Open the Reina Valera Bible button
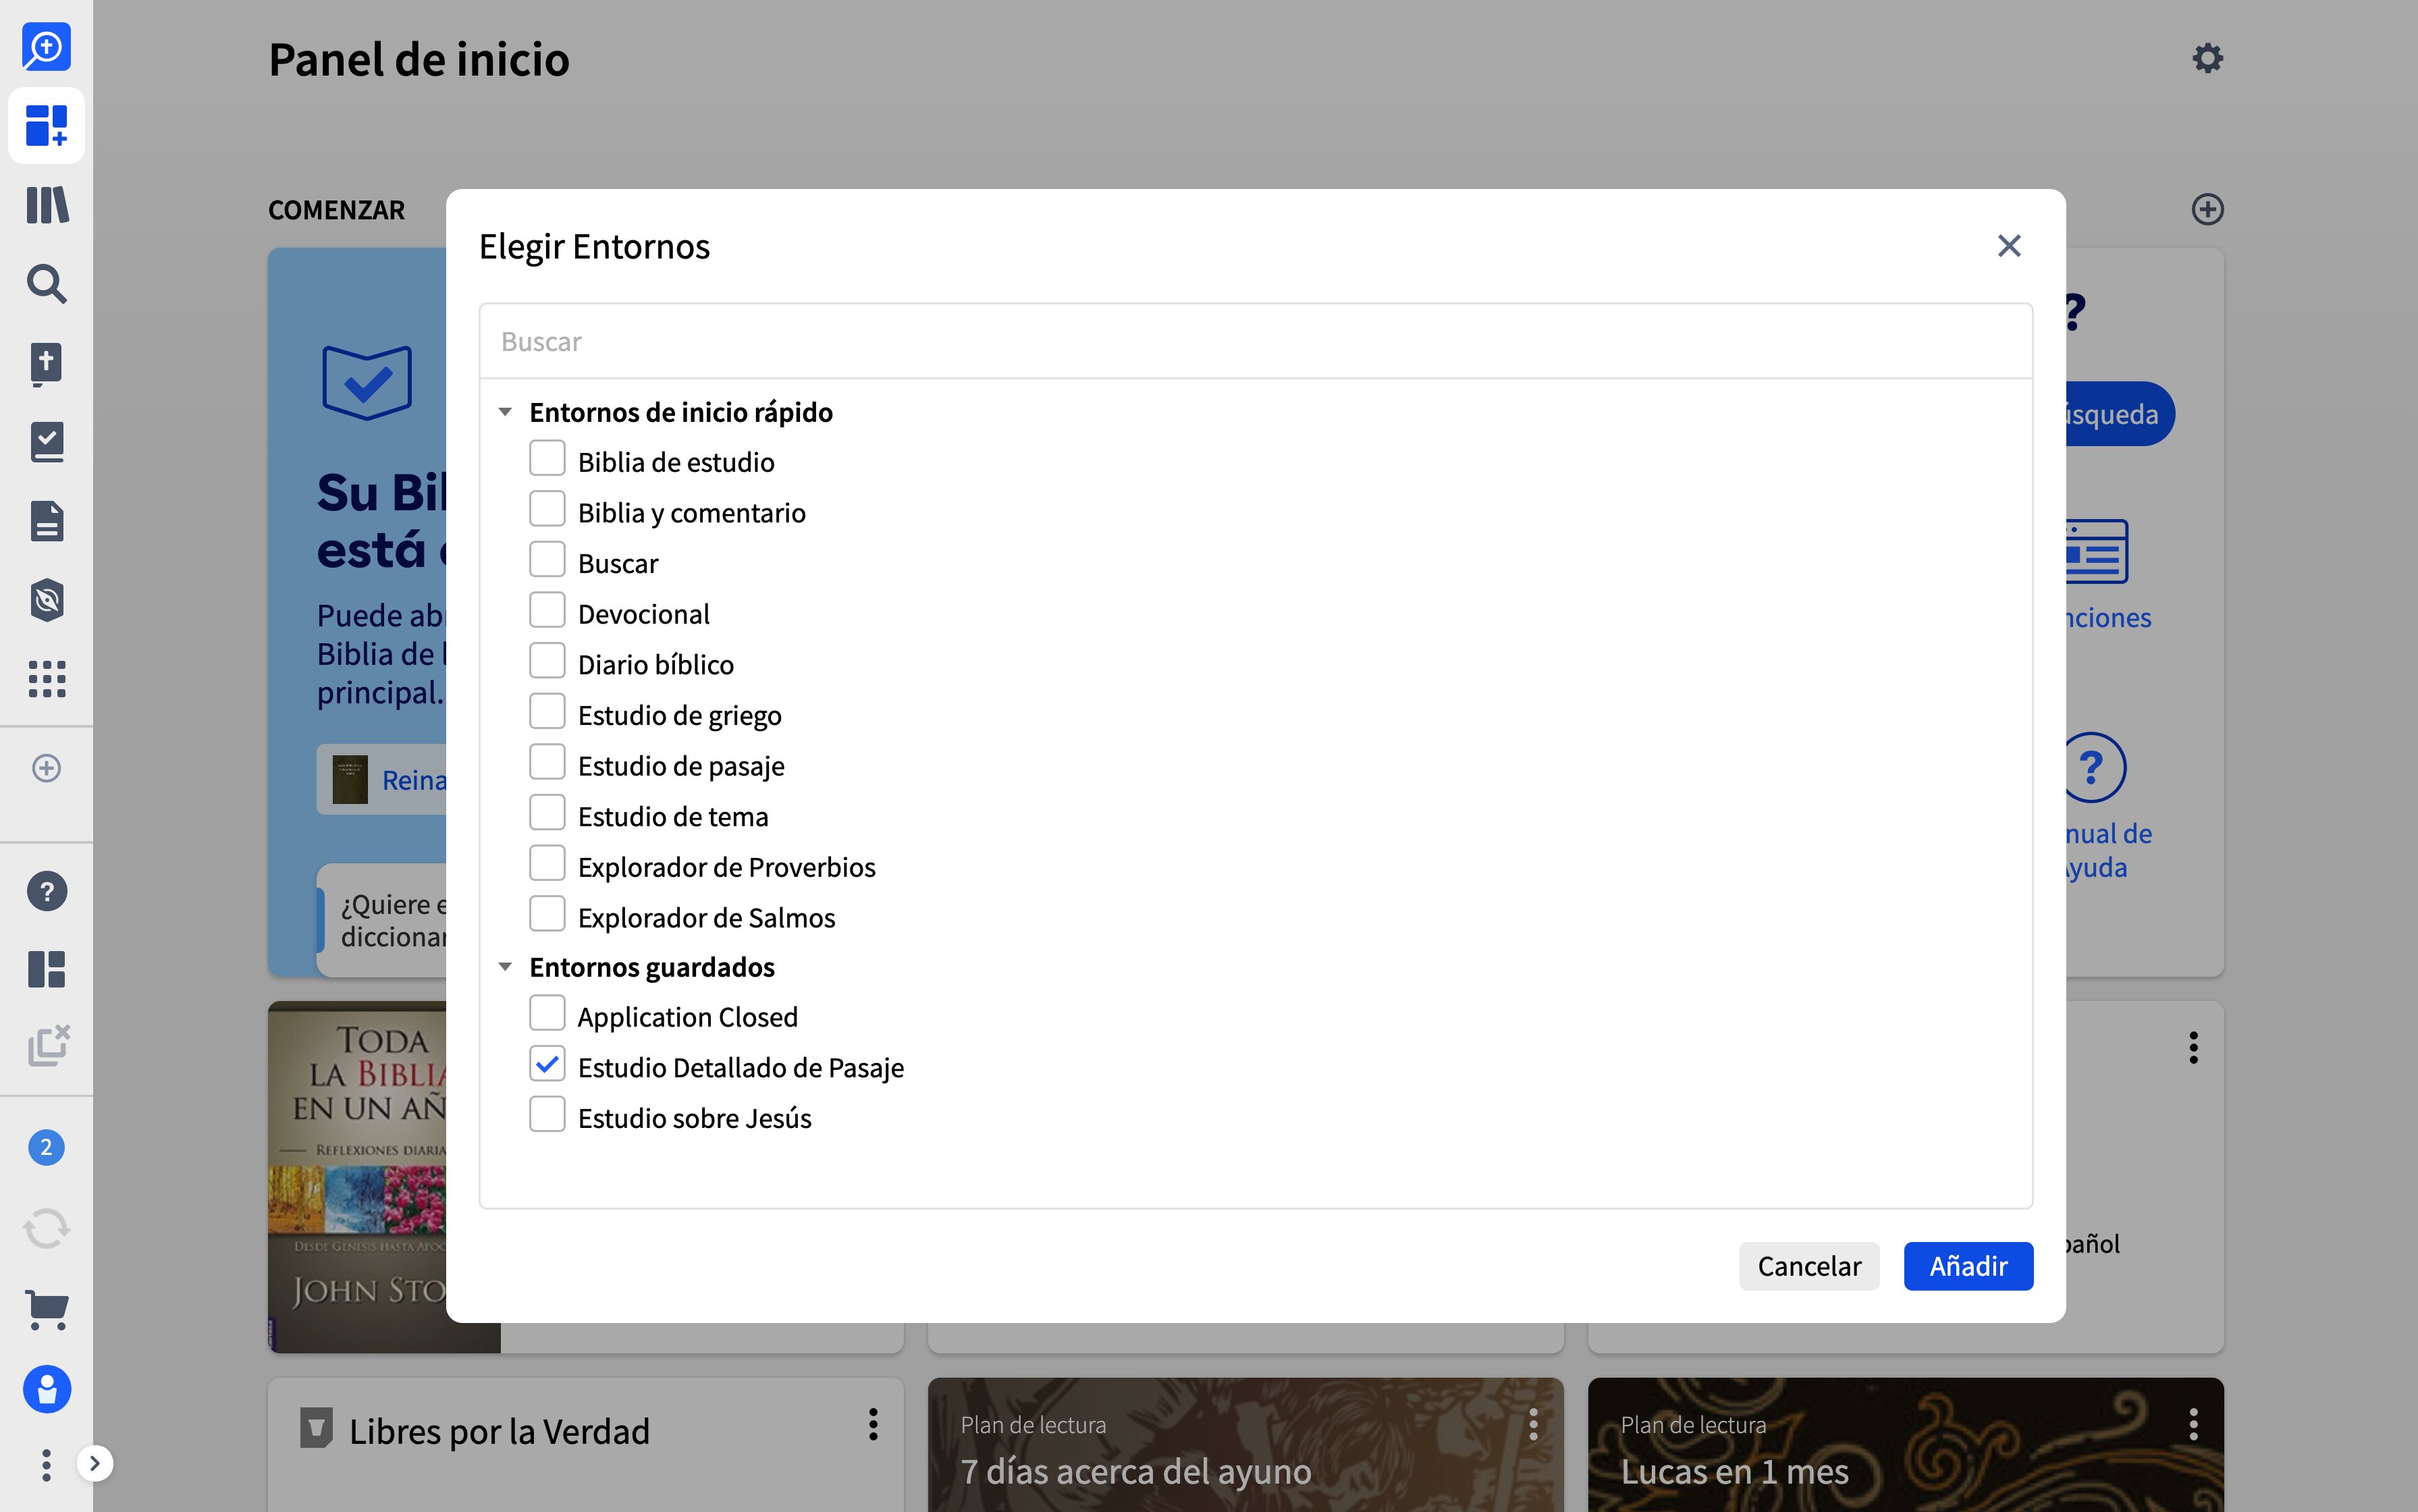Image resolution: width=2418 pixels, height=1512 pixels. click(382, 779)
